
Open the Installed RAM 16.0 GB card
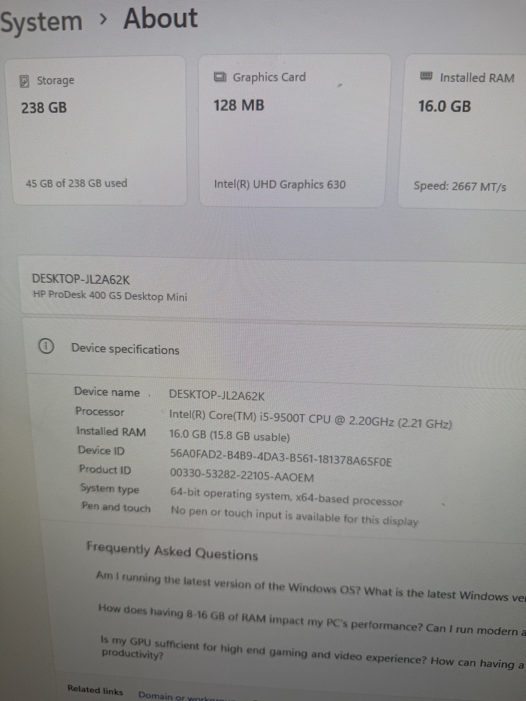tap(463, 131)
